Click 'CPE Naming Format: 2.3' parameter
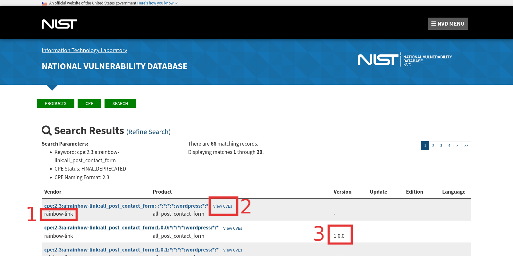This screenshot has width=513, height=256. tap(82, 177)
